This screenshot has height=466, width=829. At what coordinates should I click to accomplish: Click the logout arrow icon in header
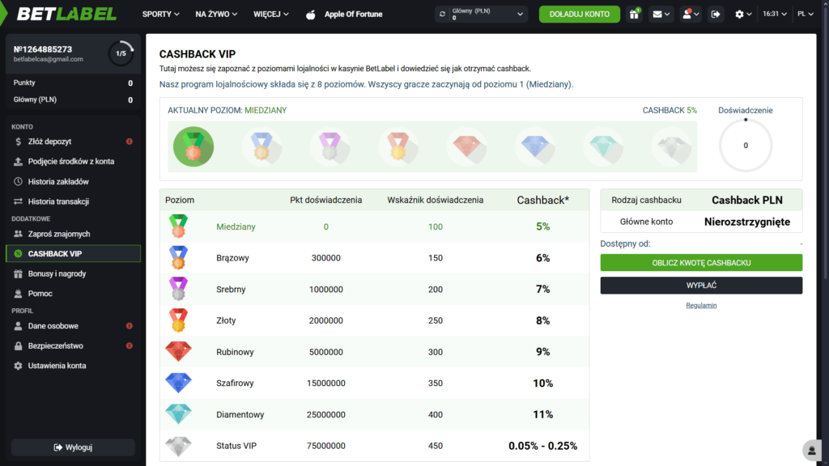click(x=716, y=14)
